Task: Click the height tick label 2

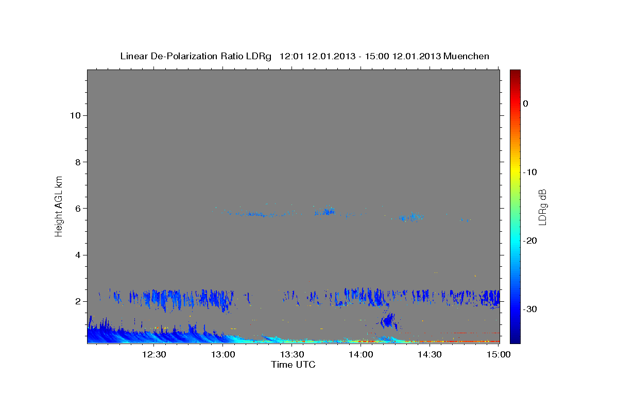Action: pyautogui.click(x=77, y=301)
